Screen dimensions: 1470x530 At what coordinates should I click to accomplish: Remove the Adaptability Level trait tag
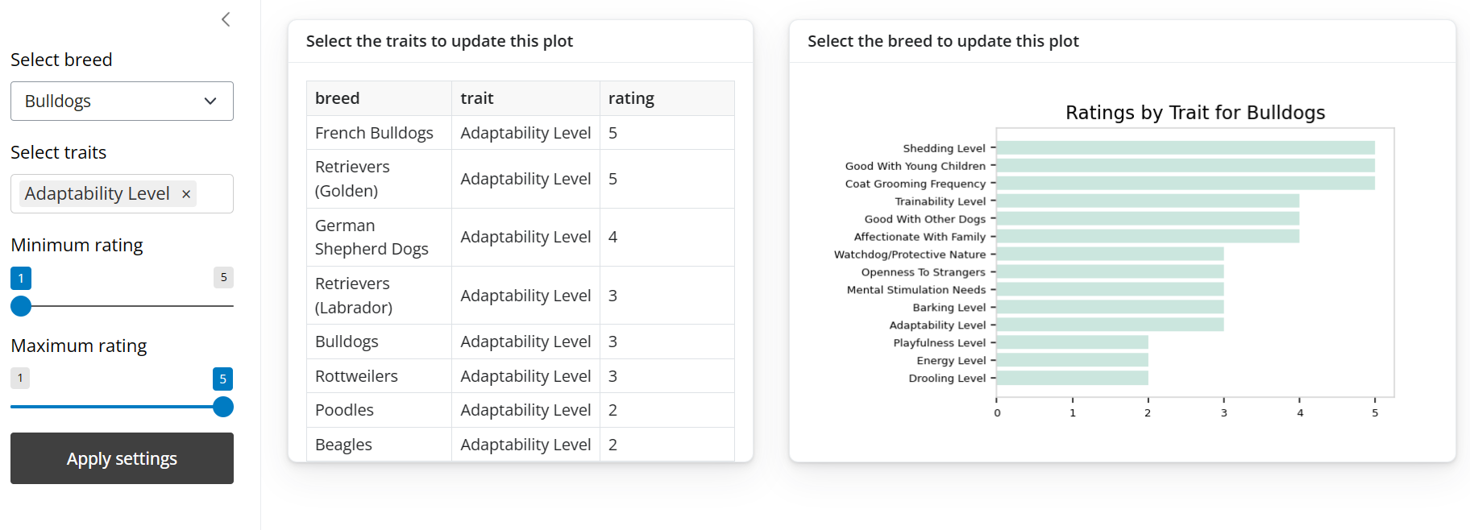click(186, 194)
